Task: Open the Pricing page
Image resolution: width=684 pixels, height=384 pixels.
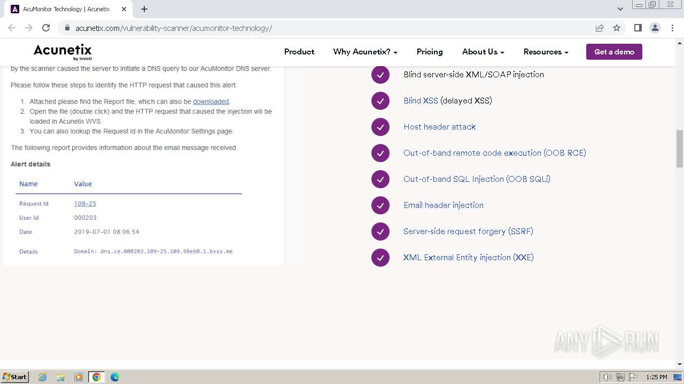Action: coord(430,52)
